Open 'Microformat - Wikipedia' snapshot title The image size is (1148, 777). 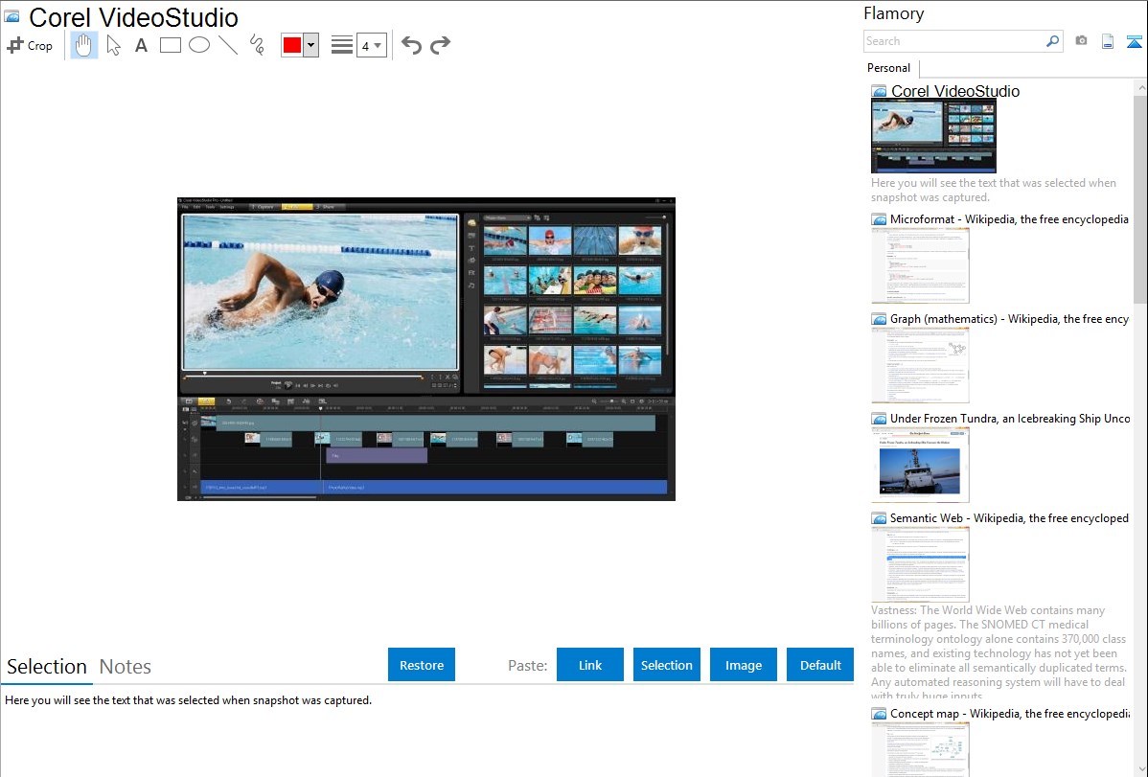(x=1009, y=219)
